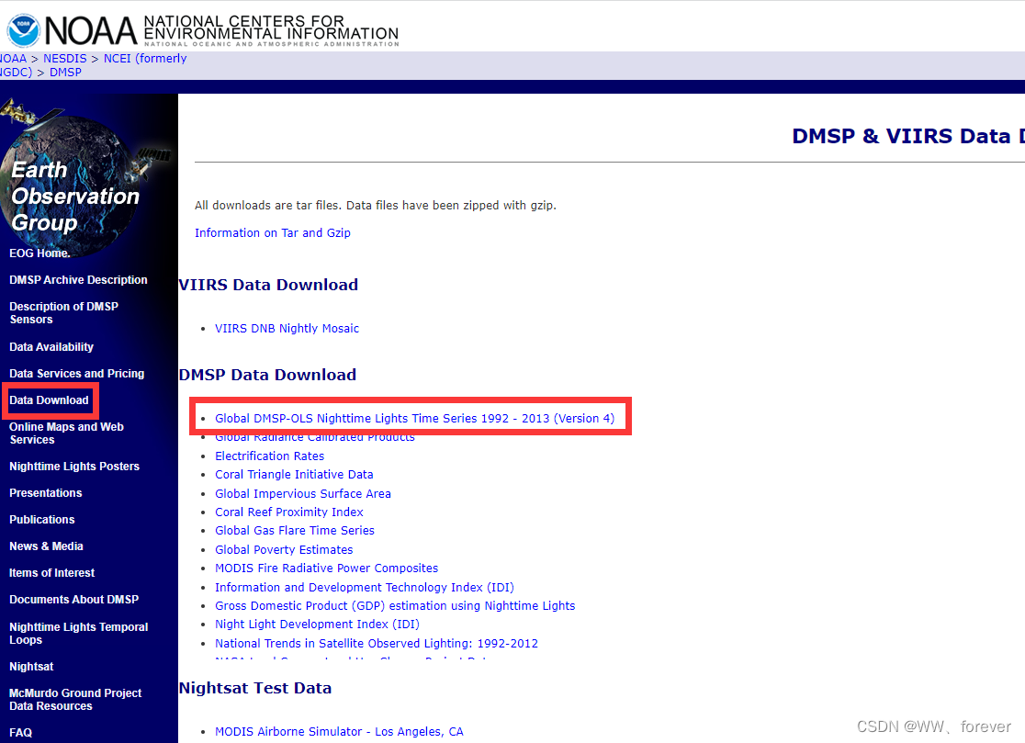The height and width of the screenshot is (743, 1025).
Task: Open Documents About DMSP
Action: click(73, 599)
